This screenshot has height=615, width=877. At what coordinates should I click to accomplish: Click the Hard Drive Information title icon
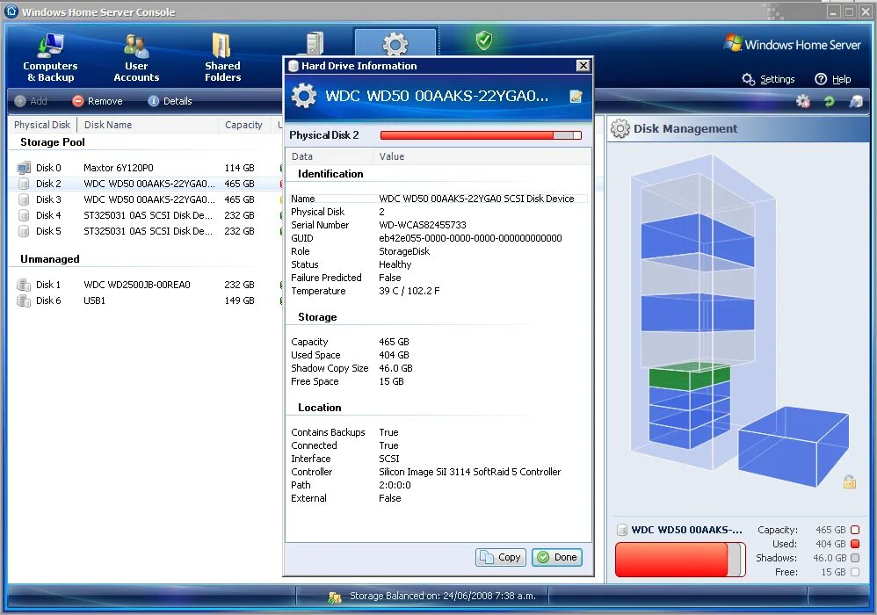(294, 66)
